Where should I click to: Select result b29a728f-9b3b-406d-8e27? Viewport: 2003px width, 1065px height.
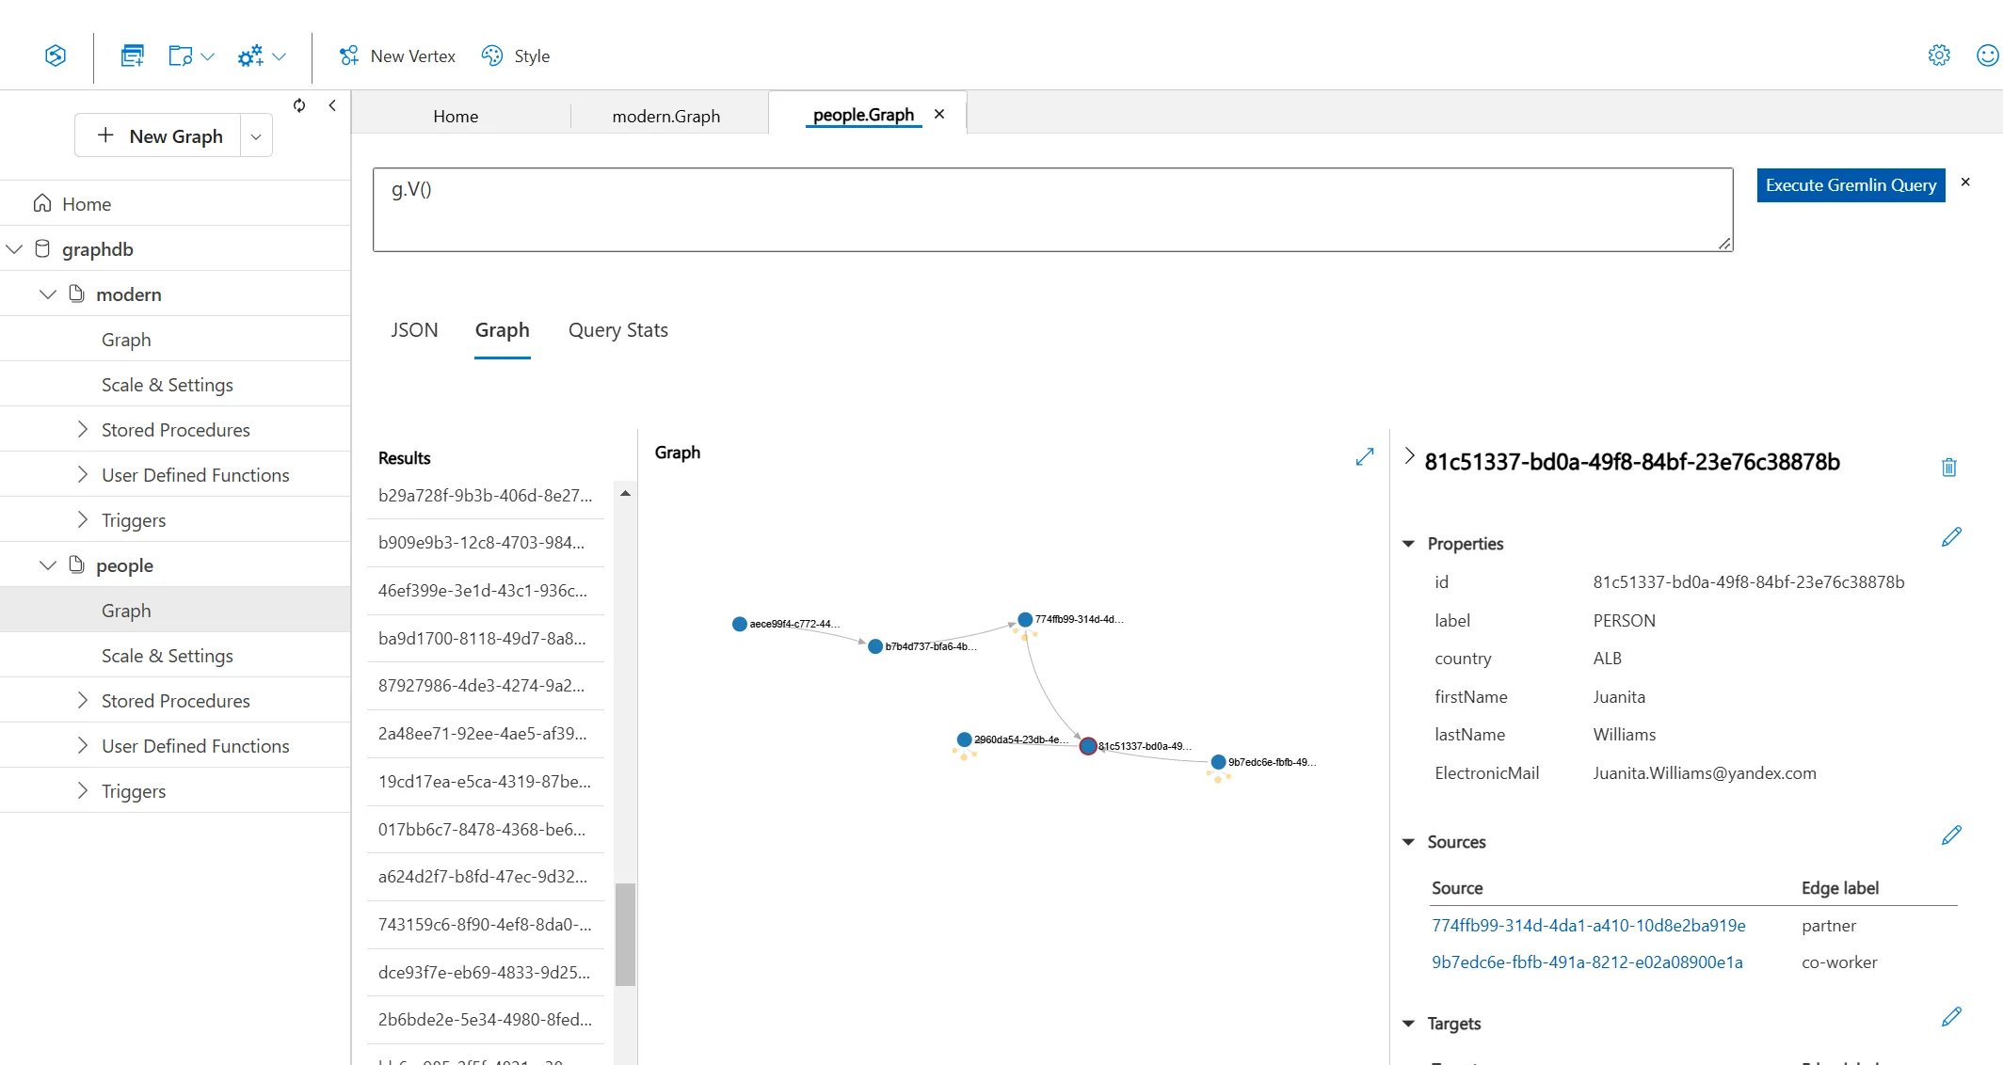coord(486,496)
